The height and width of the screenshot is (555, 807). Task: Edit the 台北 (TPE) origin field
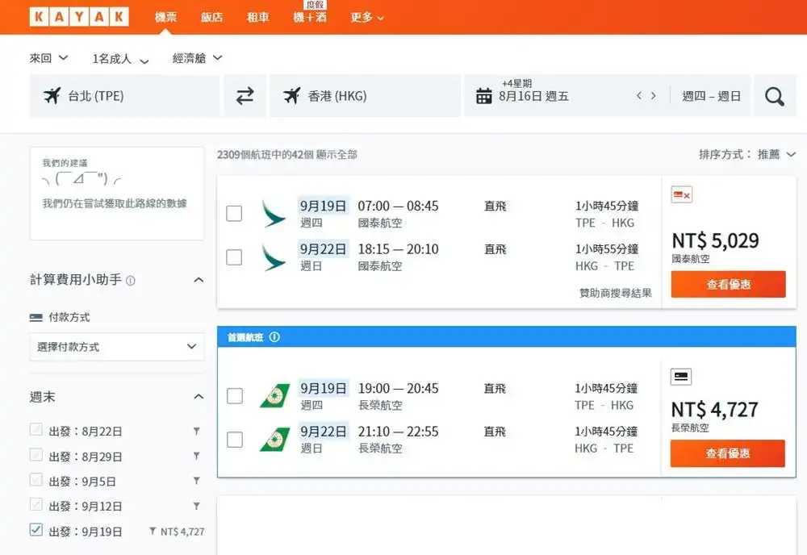tap(124, 96)
